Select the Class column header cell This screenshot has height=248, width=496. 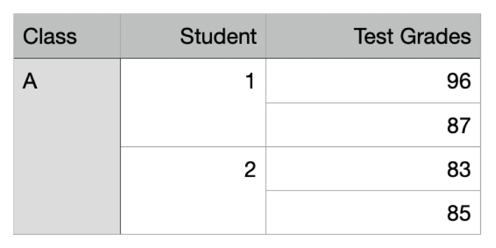(x=67, y=36)
